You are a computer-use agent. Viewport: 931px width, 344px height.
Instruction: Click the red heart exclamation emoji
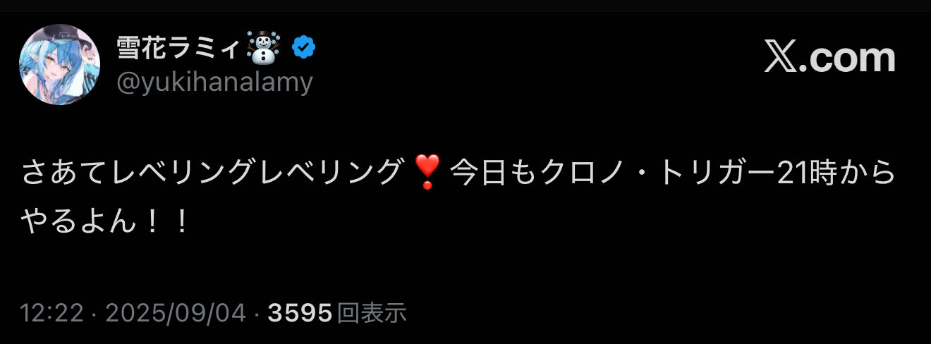coord(427,173)
